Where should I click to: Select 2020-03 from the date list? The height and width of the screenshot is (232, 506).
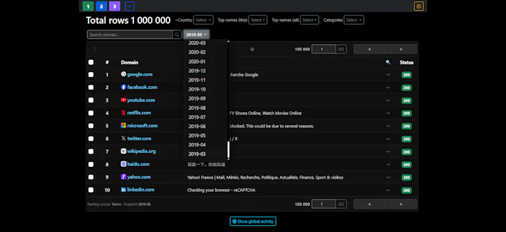tap(197, 43)
